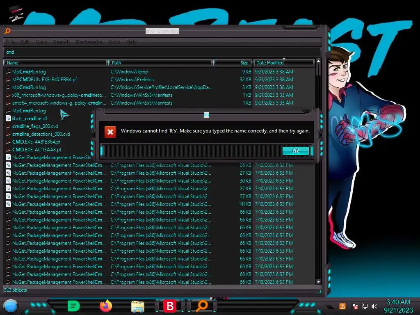Click the '513 objects' status bar text

coord(16,290)
